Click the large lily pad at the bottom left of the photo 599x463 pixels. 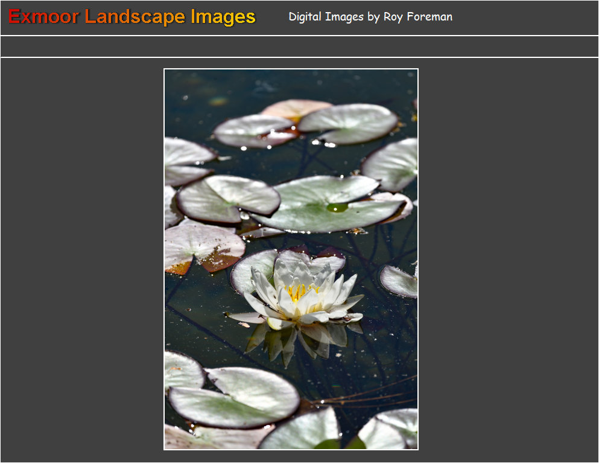coord(235,397)
